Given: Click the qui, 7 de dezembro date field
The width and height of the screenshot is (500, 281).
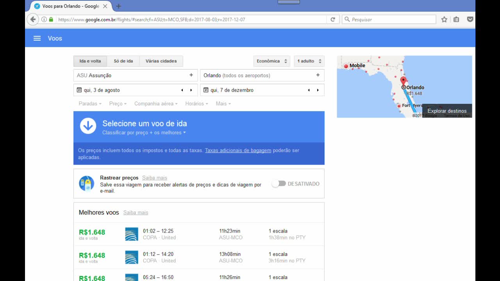Looking at the screenshot, I should click(262, 90).
